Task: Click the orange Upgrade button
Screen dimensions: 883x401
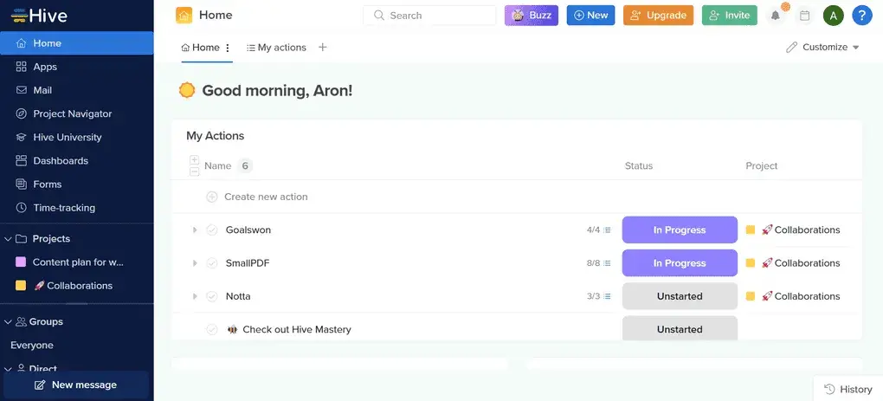Action: pos(658,16)
